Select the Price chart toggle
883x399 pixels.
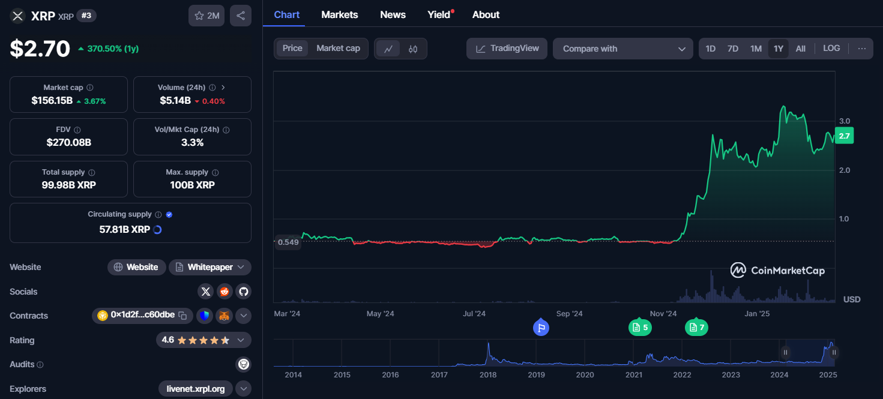click(292, 48)
